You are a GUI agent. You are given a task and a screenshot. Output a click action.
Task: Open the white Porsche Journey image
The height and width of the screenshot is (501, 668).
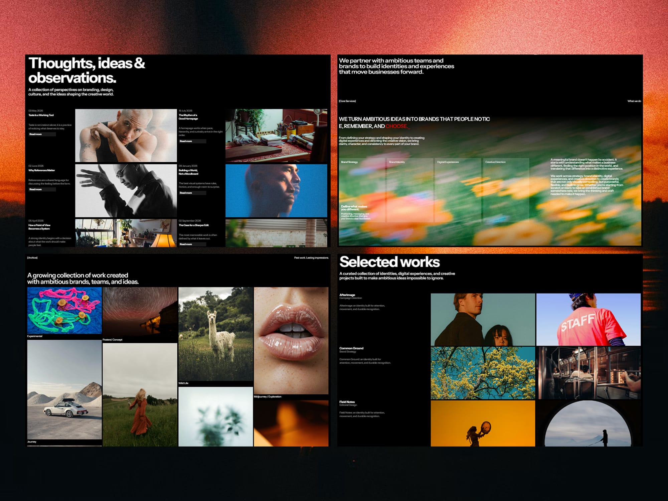click(x=64, y=389)
